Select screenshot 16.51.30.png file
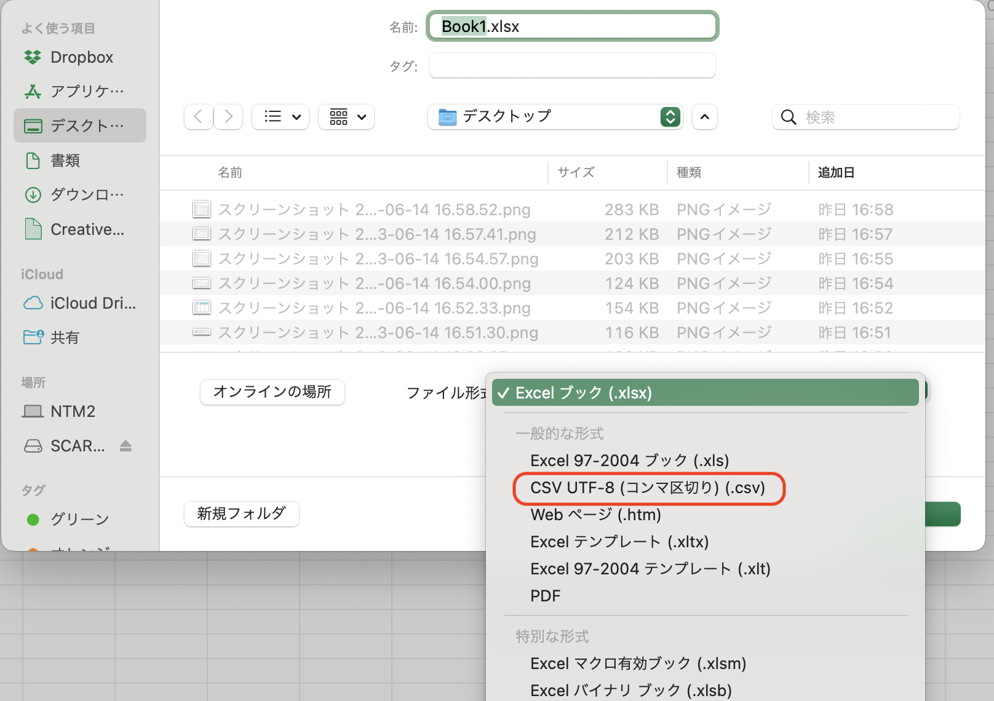994x701 pixels. click(x=573, y=333)
